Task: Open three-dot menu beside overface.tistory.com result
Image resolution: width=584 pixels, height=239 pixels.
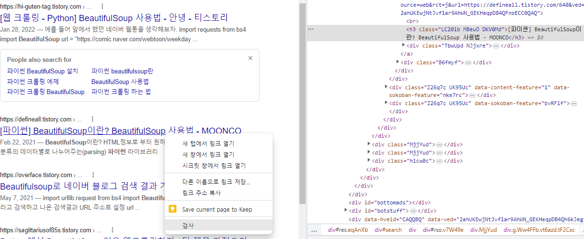Action: pyautogui.click(x=93, y=175)
